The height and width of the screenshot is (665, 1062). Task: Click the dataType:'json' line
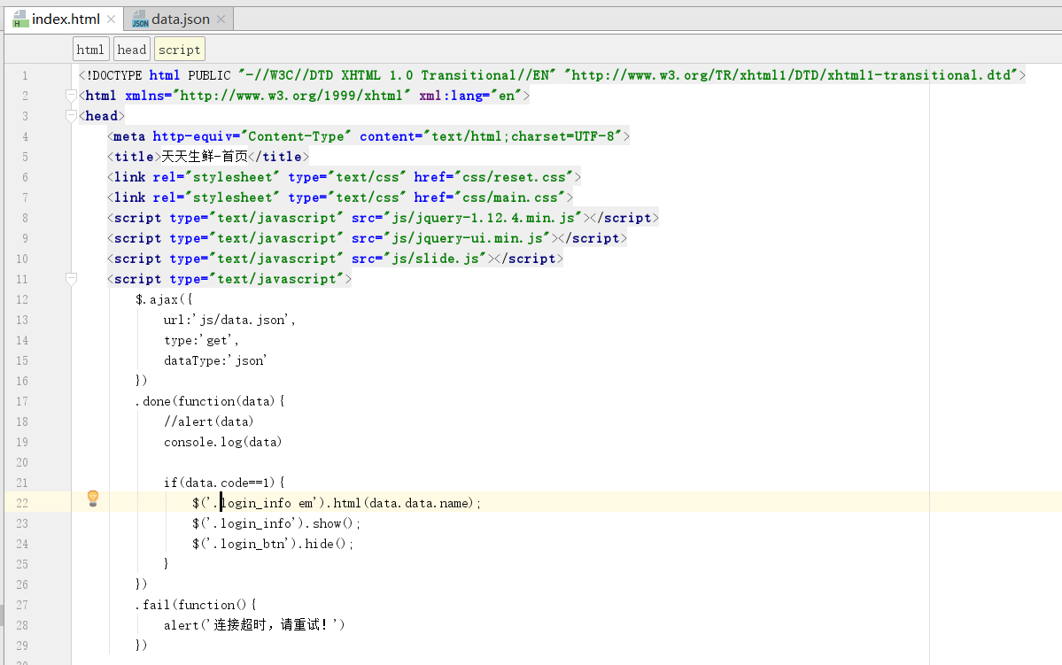pyautogui.click(x=215, y=360)
